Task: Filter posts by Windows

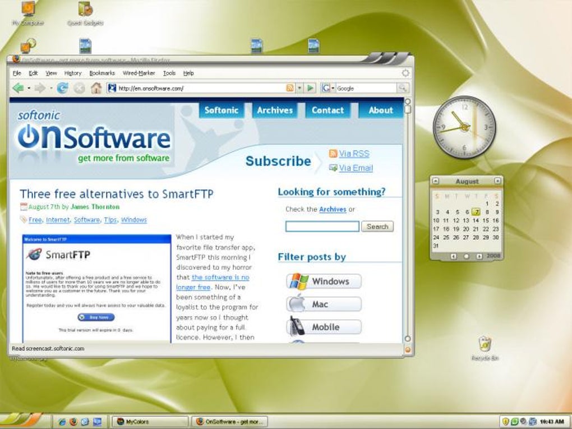Action: (x=324, y=282)
